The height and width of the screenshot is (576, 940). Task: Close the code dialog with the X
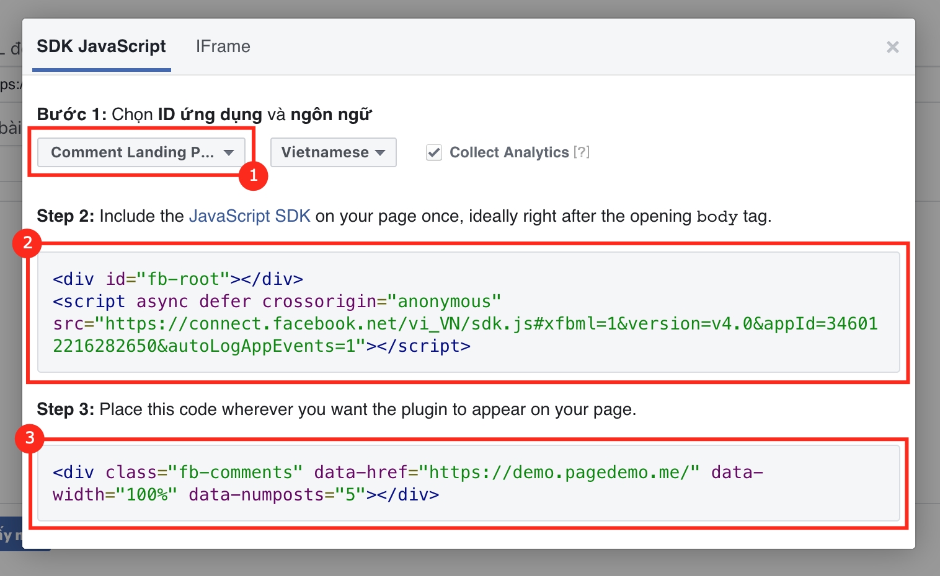pos(892,47)
